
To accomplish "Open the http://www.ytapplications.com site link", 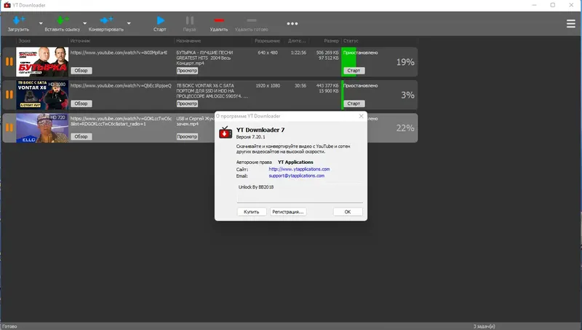I will [299, 169].
